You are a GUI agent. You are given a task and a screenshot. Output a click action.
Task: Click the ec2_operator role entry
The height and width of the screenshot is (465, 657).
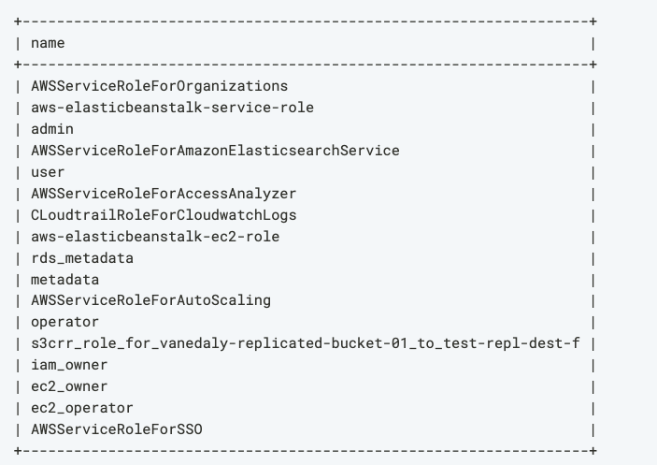click(x=82, y=408)
